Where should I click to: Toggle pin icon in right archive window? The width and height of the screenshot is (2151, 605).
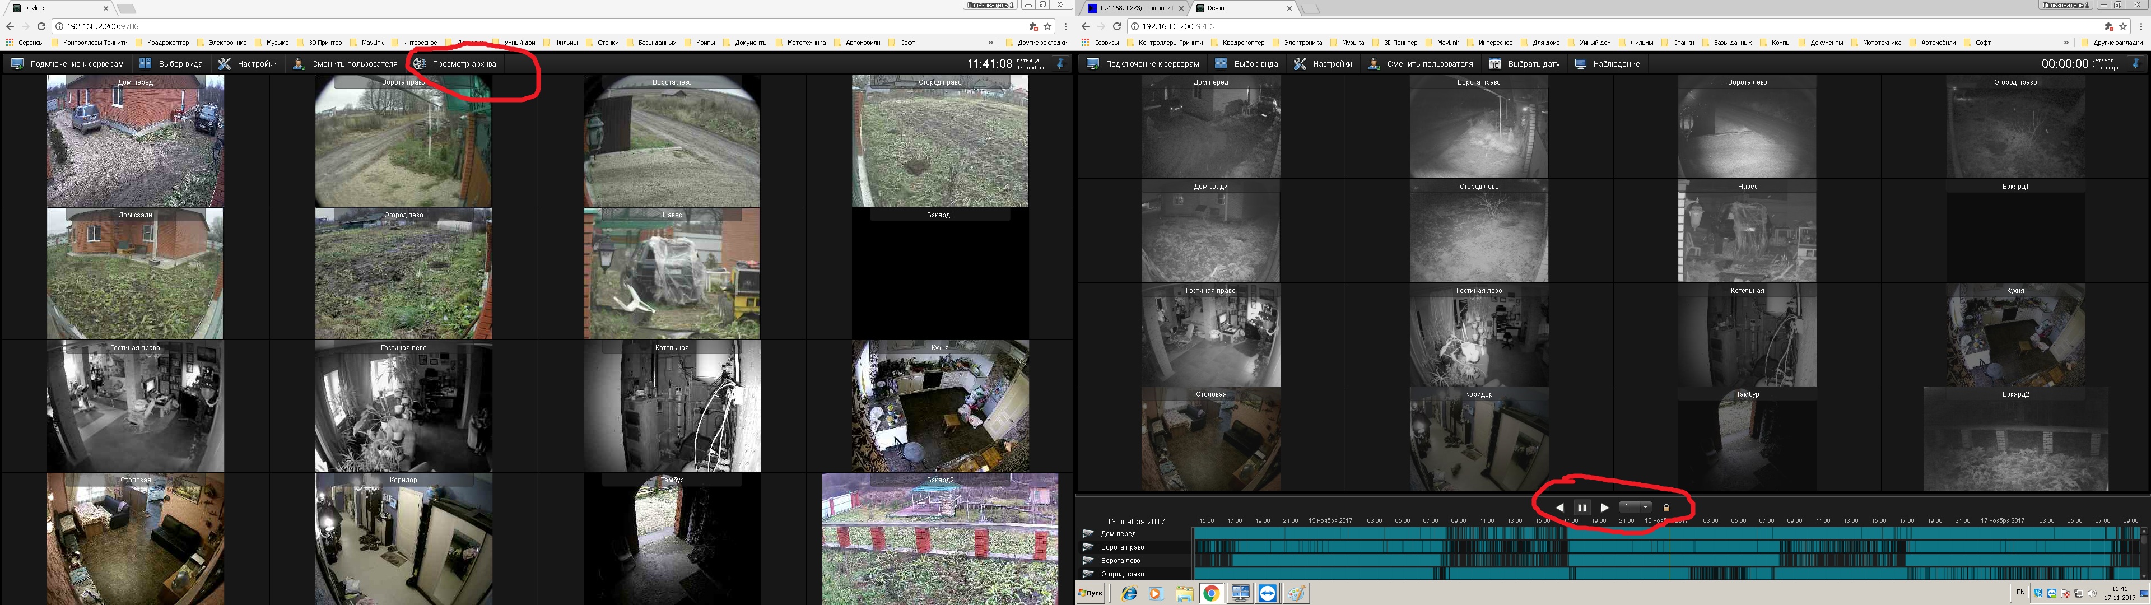2136,63
